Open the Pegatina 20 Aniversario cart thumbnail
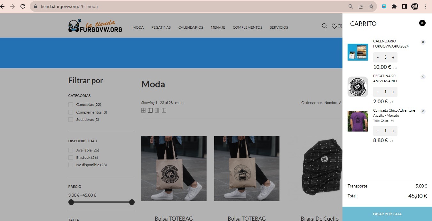Viewport: 432px width, 221px height. pos(358,87)
